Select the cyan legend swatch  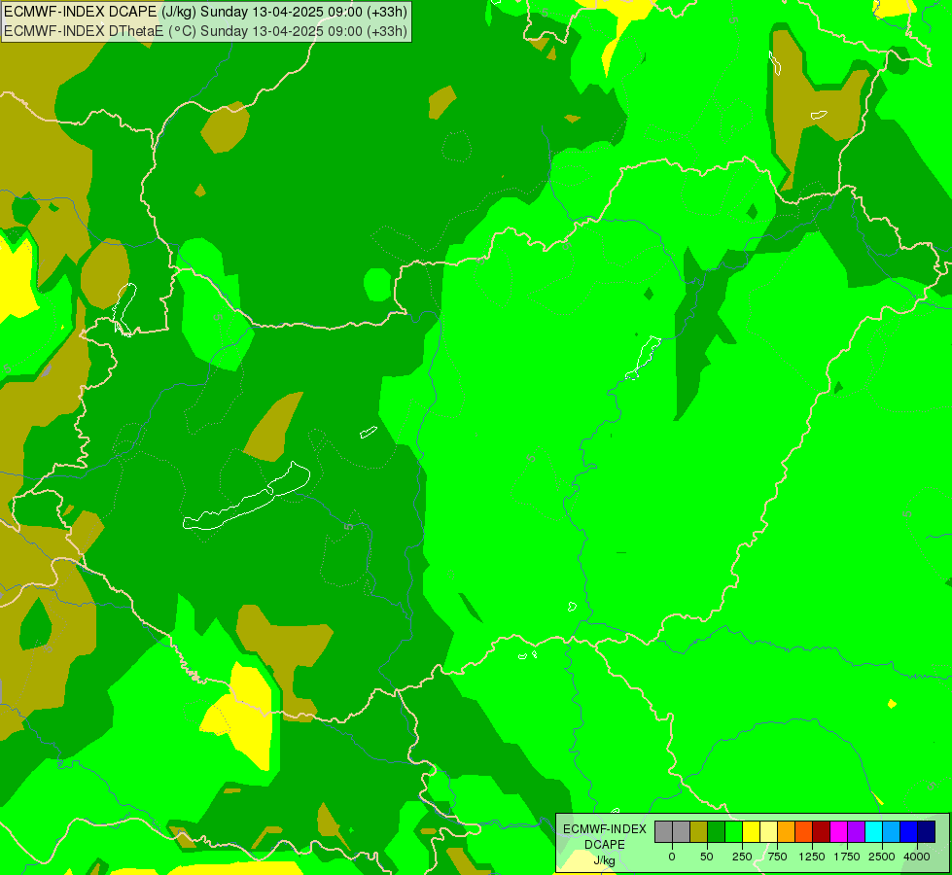[x=874, y=832]
